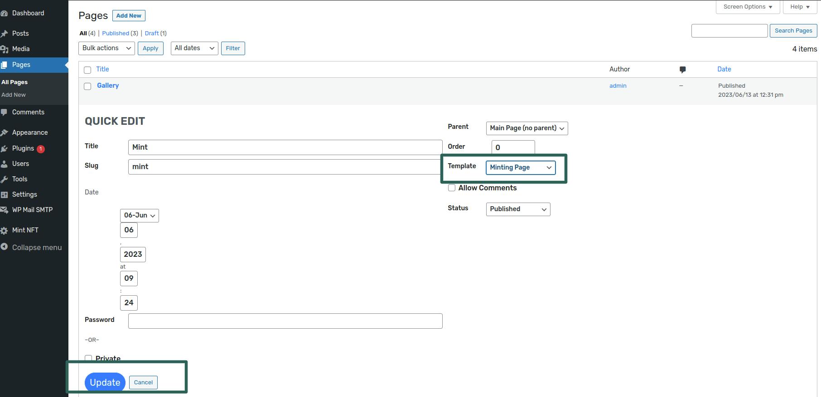
Task: Filter by Draft pages link
Action: tap(152, 33)
